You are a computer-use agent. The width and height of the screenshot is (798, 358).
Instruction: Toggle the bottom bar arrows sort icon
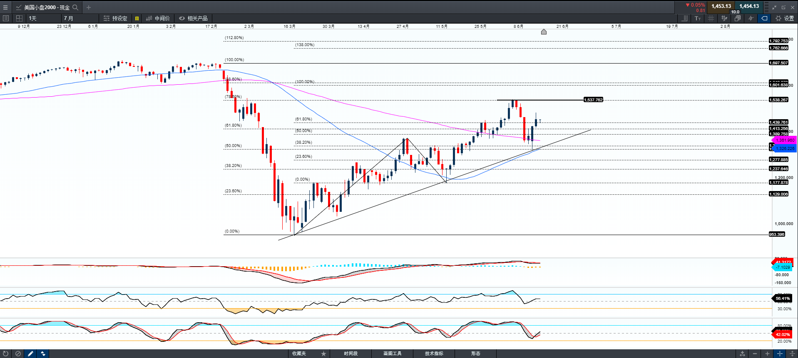click(x=43, y=354)
